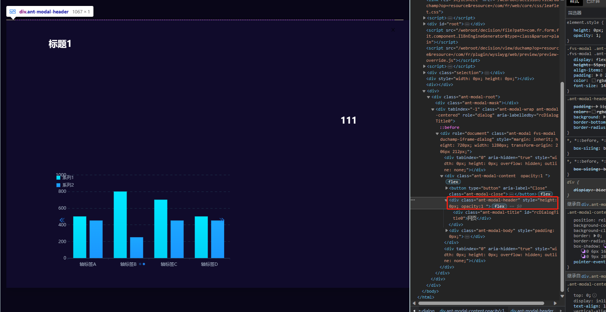Viewport: 606px width, 312px height.
Task: Switch to the 样式 (Styles) tab
Action: click(x=575, y=2)
